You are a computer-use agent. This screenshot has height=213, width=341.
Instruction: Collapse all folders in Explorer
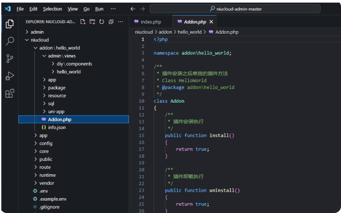tap(111, 22)
